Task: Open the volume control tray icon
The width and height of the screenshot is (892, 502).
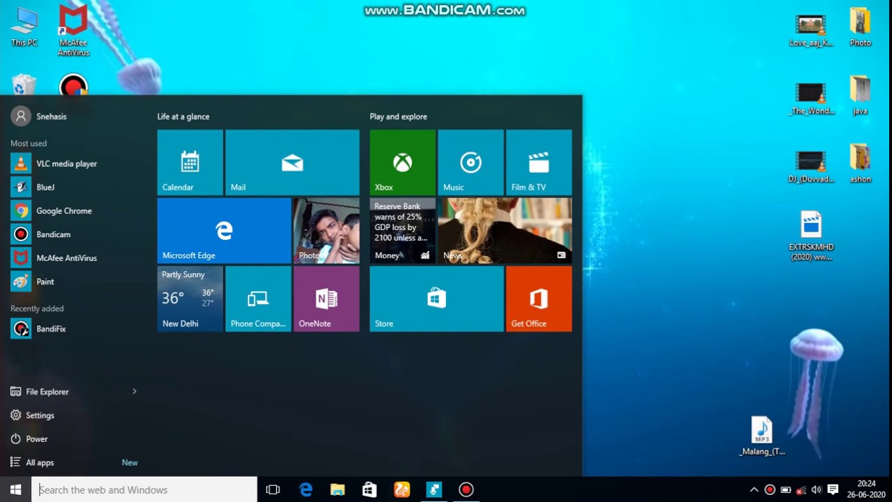Action: [816, 490]
